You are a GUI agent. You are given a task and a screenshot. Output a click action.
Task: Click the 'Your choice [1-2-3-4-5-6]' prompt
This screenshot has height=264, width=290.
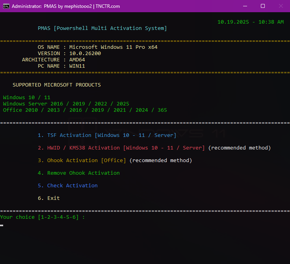[42, 217]
